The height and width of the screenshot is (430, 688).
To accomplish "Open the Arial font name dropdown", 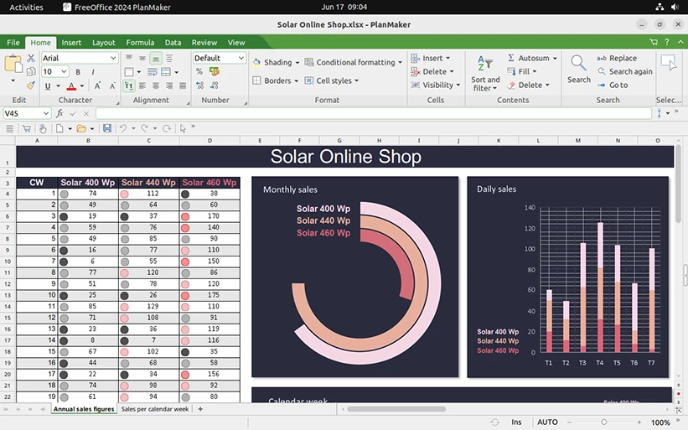I will coord(113,59).
